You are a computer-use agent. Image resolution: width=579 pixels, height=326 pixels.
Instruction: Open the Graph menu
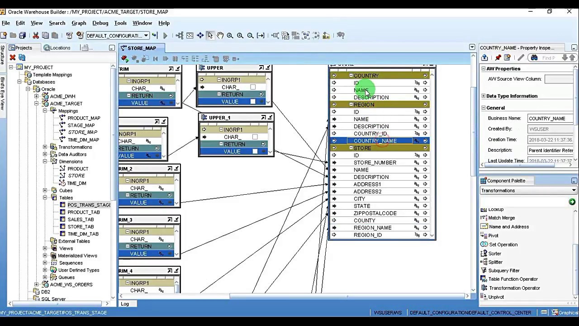point(79,23)
